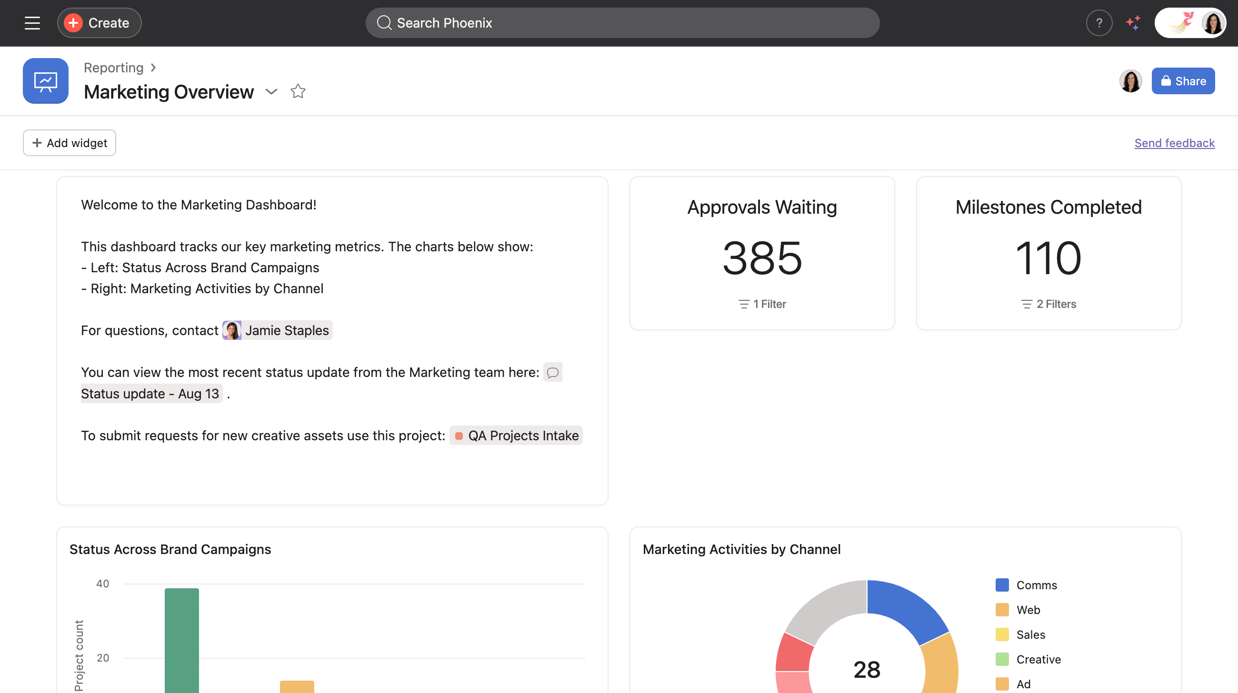Open the 1 Filter control on Approvals Waiting
1238x693 pixels.
[x=761, y=304]
